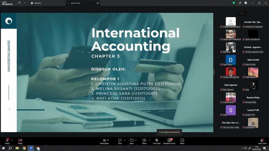This screenshot has width=269, height=151.
Task: Expand the React options arrow
Action: (x=136, y=140)
